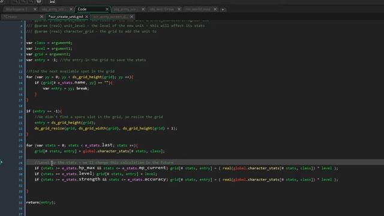Click the 'return(entry);' statement

point(41,203)
